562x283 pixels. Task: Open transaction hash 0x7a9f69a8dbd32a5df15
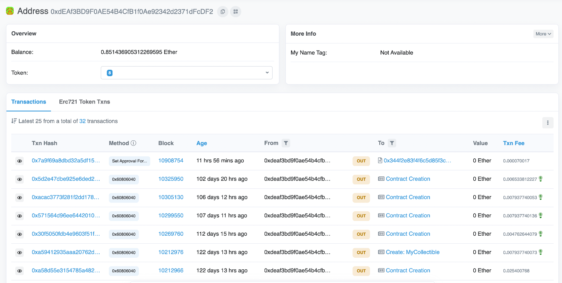tap(66, 160)
